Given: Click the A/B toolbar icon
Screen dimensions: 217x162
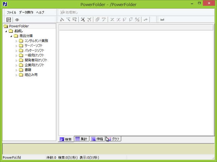Looking at the screenshot, I should pos(137,20).
